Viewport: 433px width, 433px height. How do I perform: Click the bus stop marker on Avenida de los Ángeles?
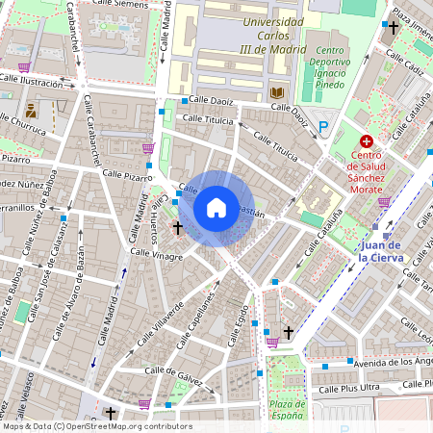[x=350, y=361]
